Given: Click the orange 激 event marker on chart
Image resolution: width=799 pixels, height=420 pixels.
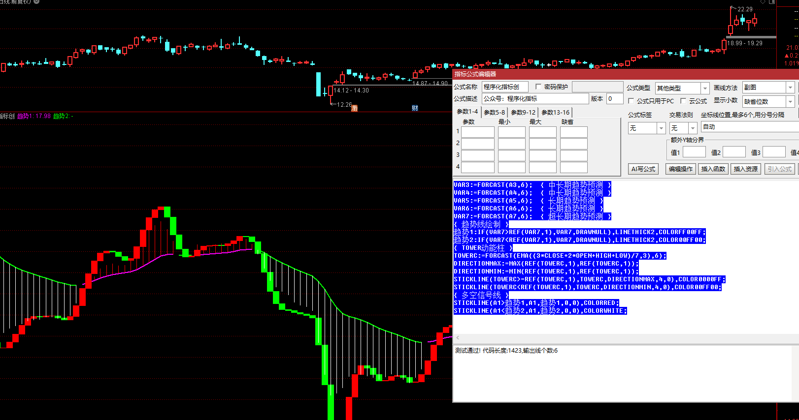Looking at the screenshot, I should [354, 108].
